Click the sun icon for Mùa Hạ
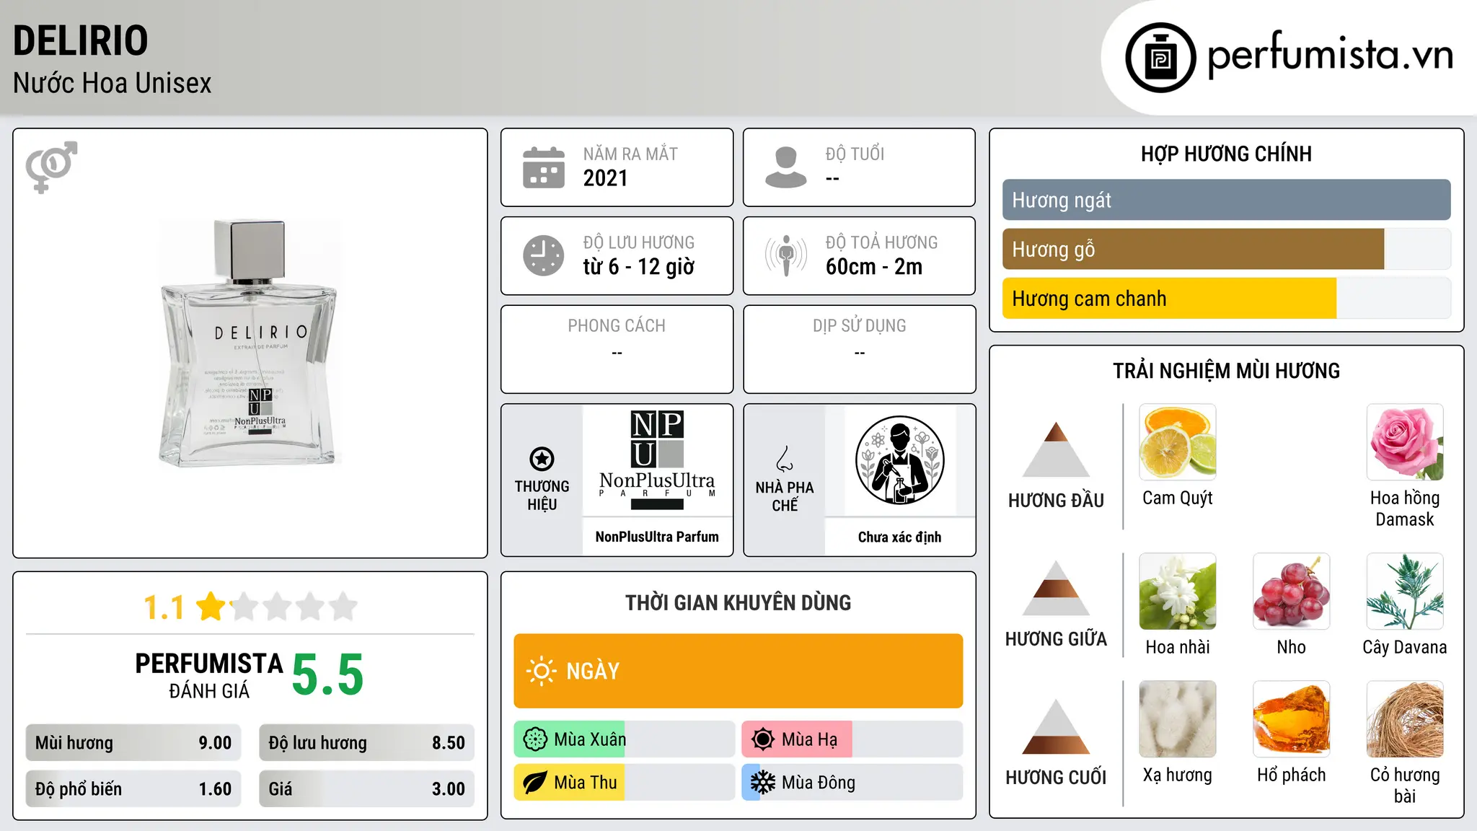Image resolution: width=1477 pixels, height=831 pixels. tap(763, 739)
